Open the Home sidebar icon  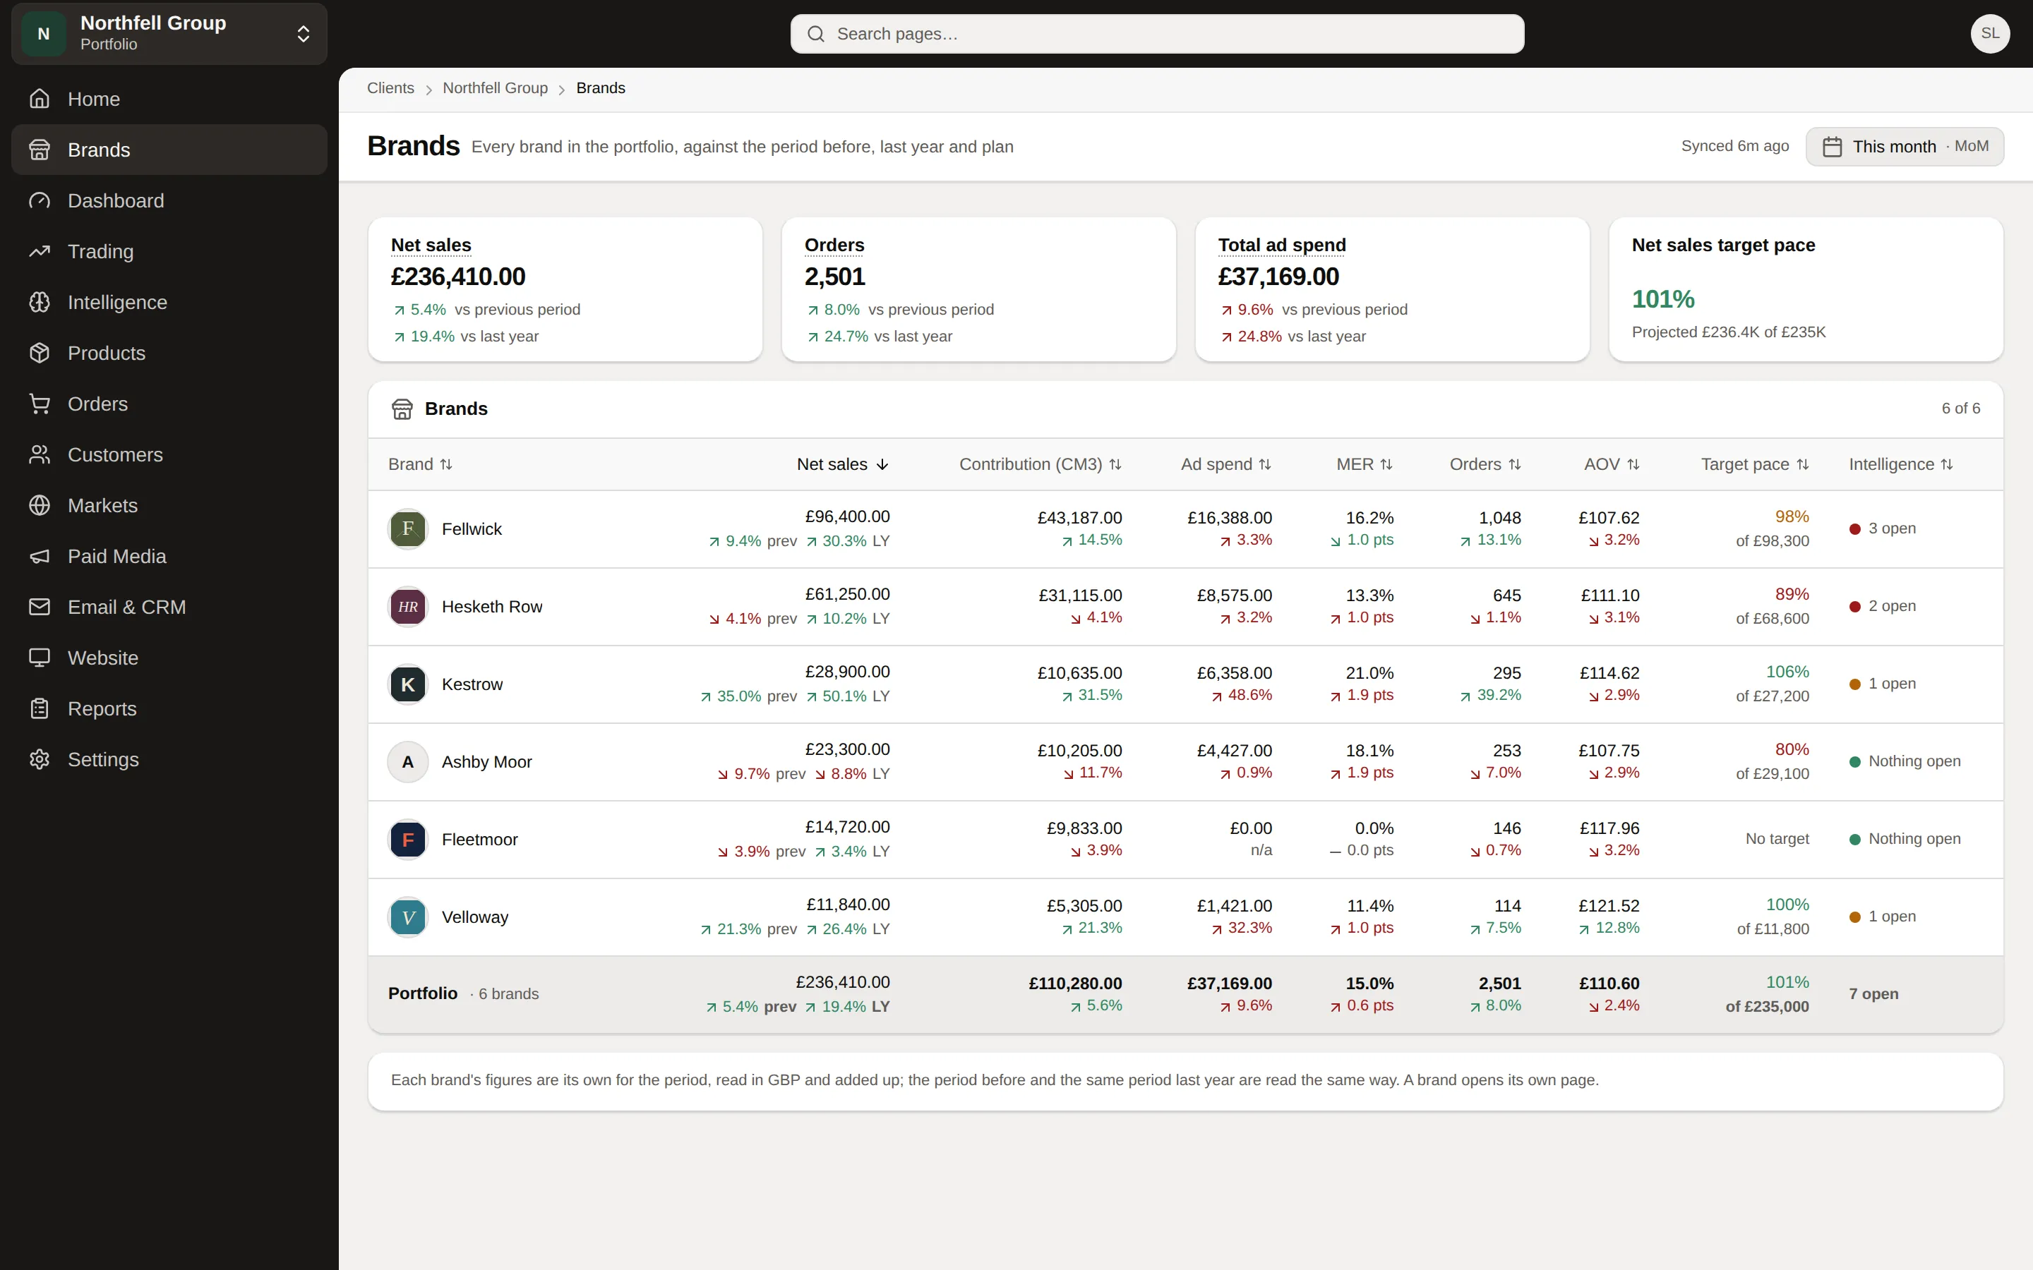coord(40,99)
